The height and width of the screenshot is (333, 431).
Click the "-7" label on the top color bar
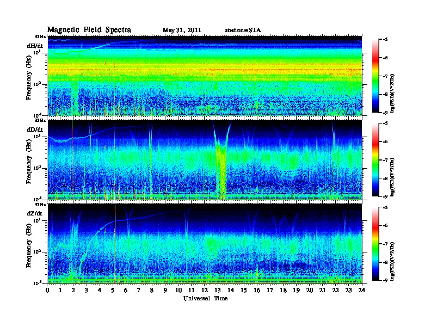coord(385,76)
